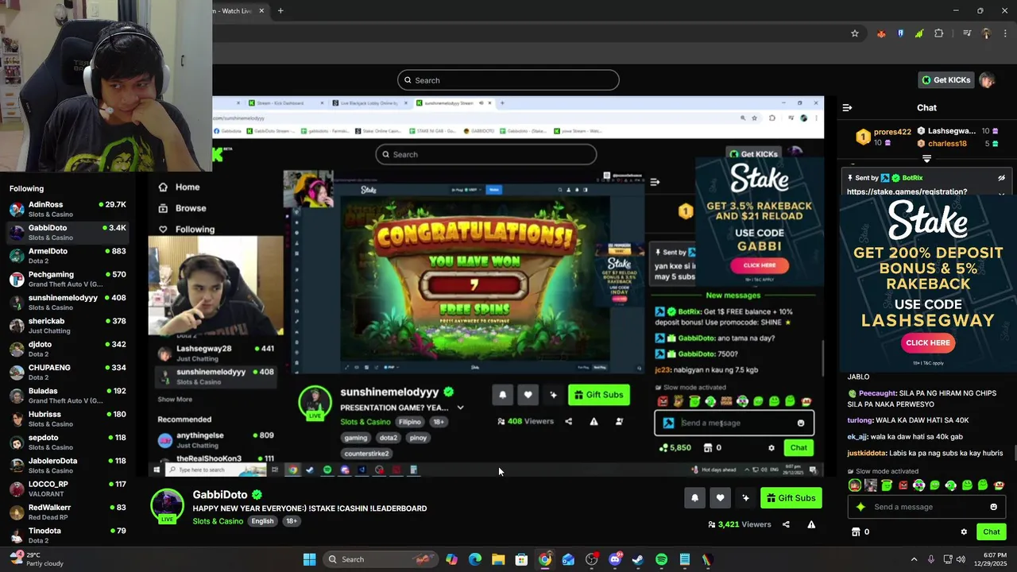The image size is (1017, 572).
Task: Select the first avatar emote in row
Action: [x=854, y=485]
